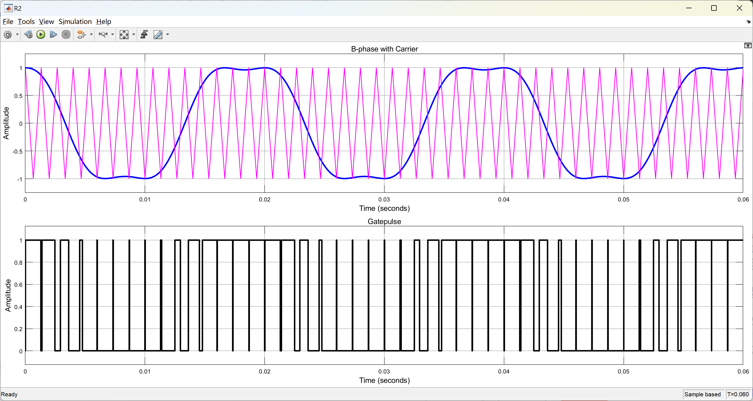Open scope Configuration Properties gear
The image size is (753, 401).
coord(8,35)
